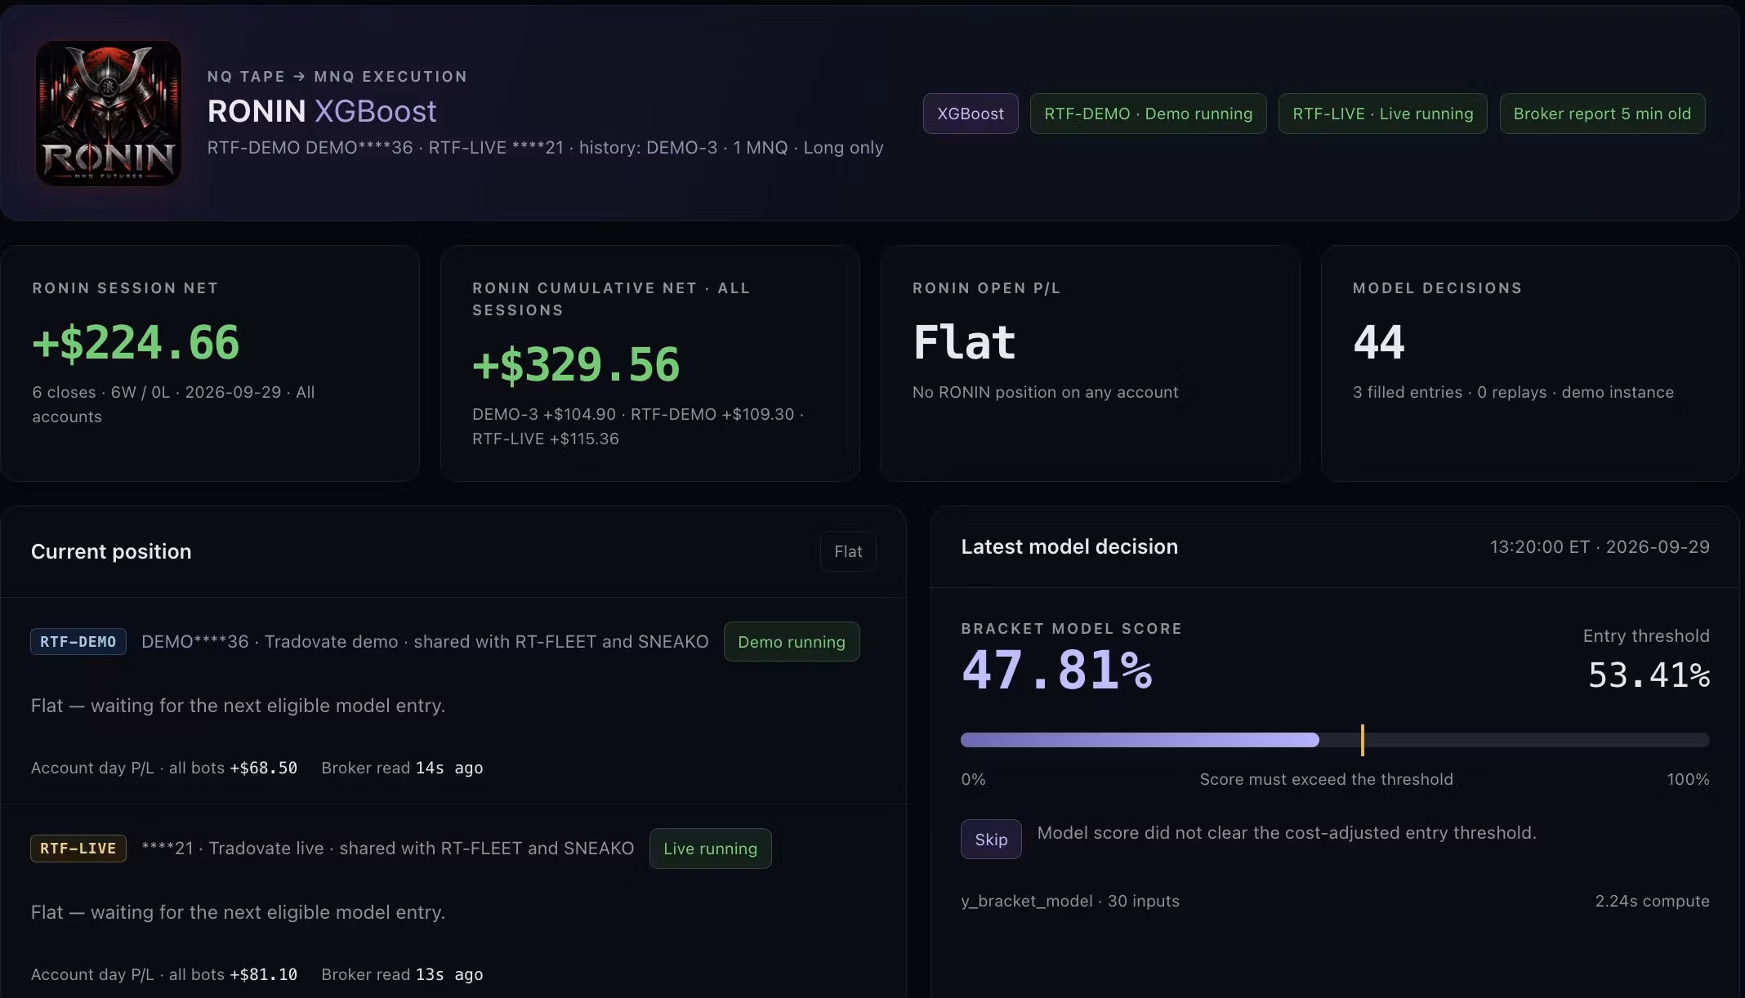1745x998 pixels.
Task: Click the RONIN samurai logo image
Action: point(109,114)
